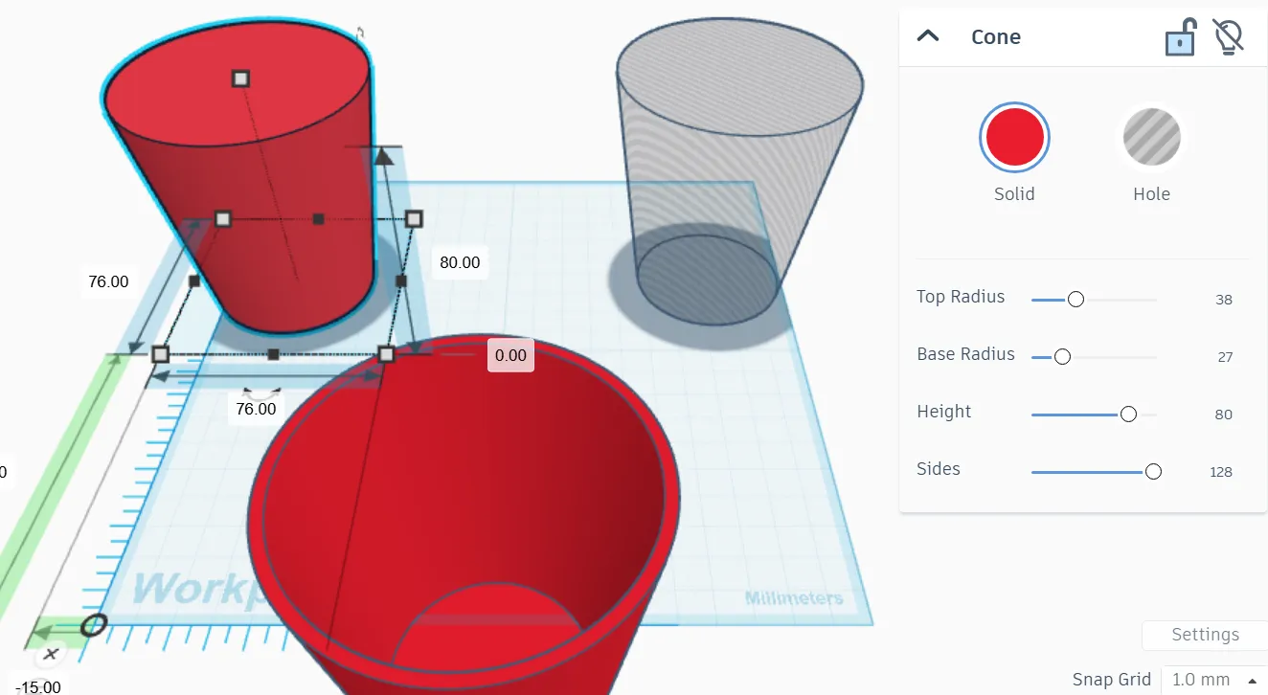Click the ruler origin circle handle
This screenshot has height=695, width=1268.
(93, 625)
